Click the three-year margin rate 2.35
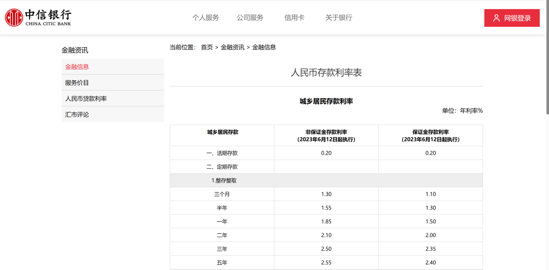The width and height of the screenshot is (549, 270). coord(431,249)
